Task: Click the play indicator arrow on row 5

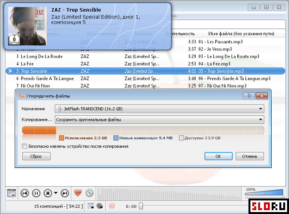Action: click(10, 71)
